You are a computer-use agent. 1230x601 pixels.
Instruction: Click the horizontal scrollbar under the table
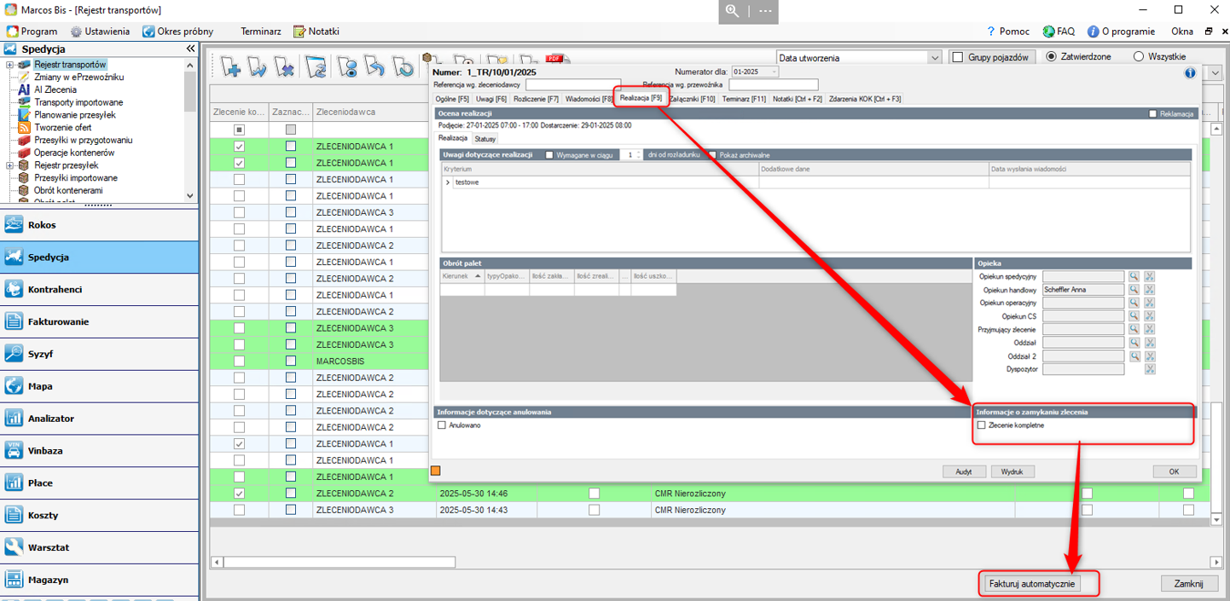(x=339, y=563)
